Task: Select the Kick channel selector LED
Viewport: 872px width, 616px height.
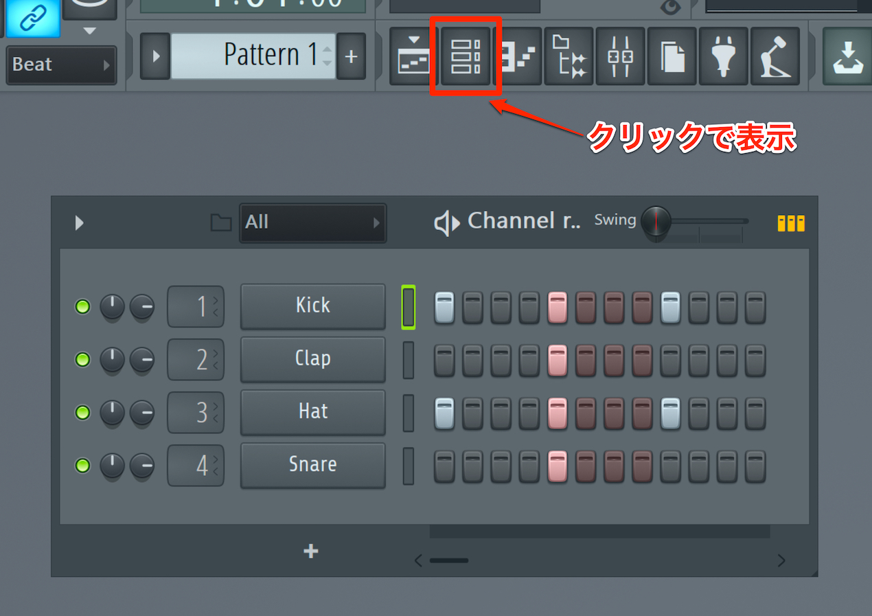Action: point(409,307)
